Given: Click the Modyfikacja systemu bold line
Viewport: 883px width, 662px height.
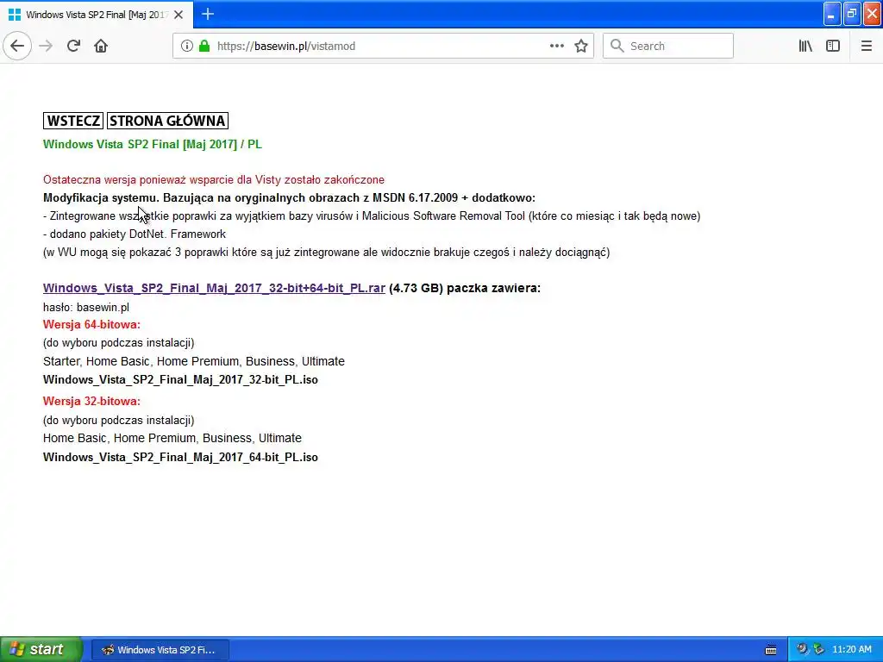Looking at the screenshot, I should (289, 197).
